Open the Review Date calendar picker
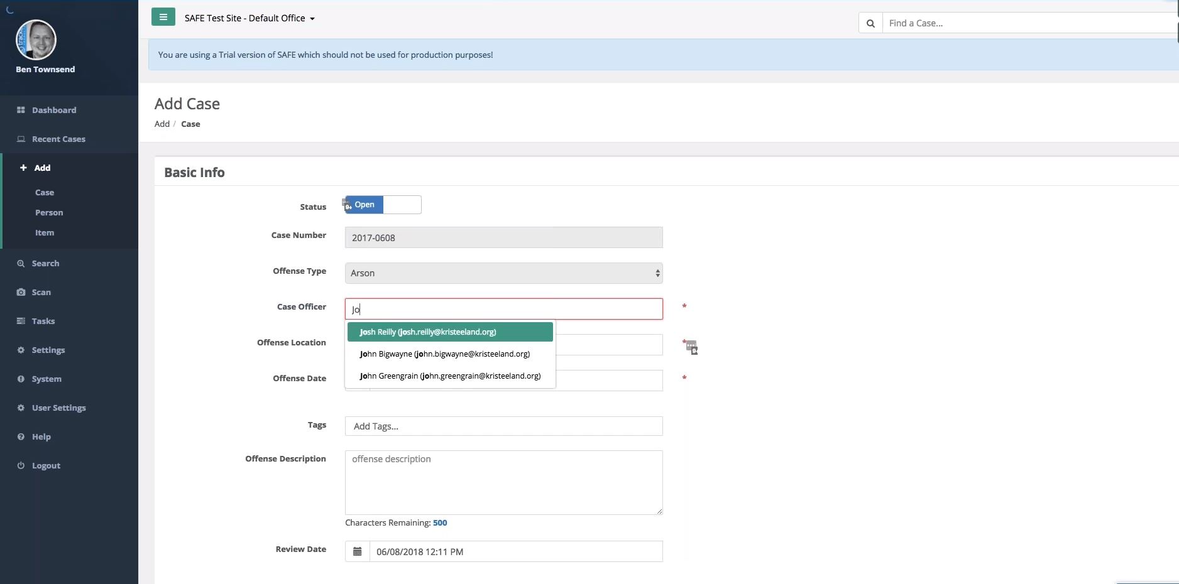Image resolution: width=1179 pixels, height=584 pixels. (x=358, y=551)
